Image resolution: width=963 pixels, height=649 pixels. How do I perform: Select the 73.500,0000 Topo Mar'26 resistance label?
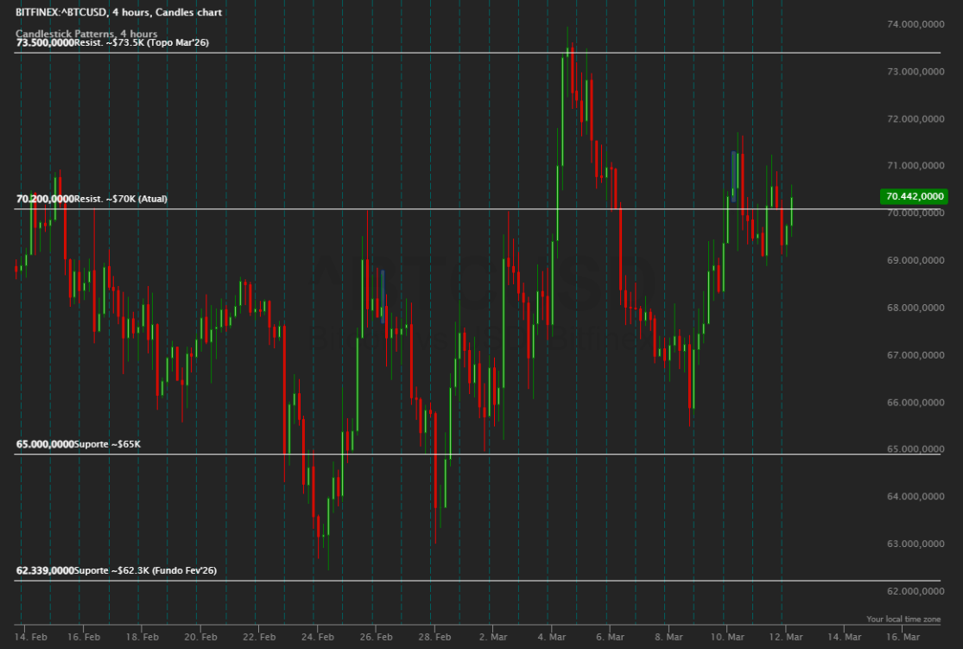pyautogui.click(x=112, y=43)
